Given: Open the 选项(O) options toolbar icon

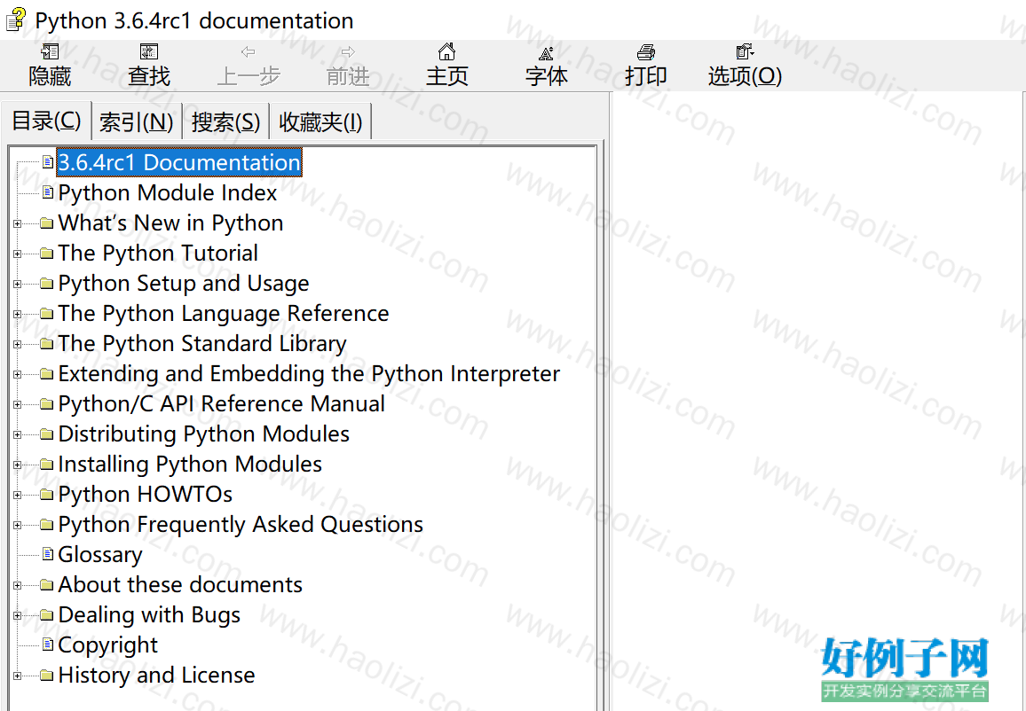Looking at the screenshot, I should [x=745, y=51].
